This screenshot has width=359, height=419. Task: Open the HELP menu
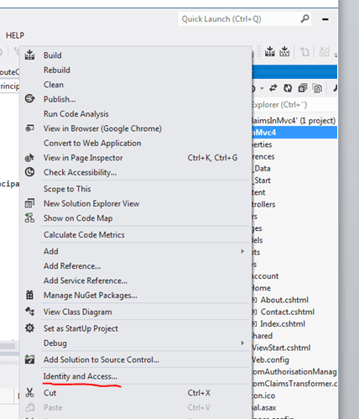pos(15,35)
